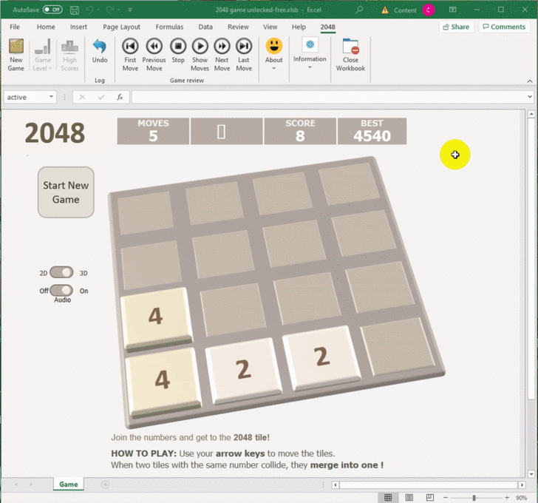Switch to the Insert tab
The image size is (538, 503).
[78, 27]
